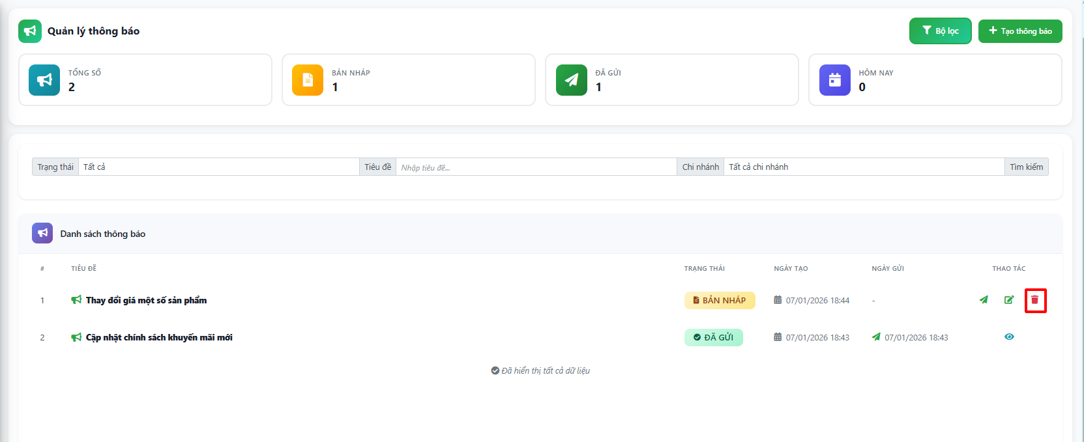Click the Danh sách thông báo megaphone icon
1084x442 pixels.
click(42, 233)
